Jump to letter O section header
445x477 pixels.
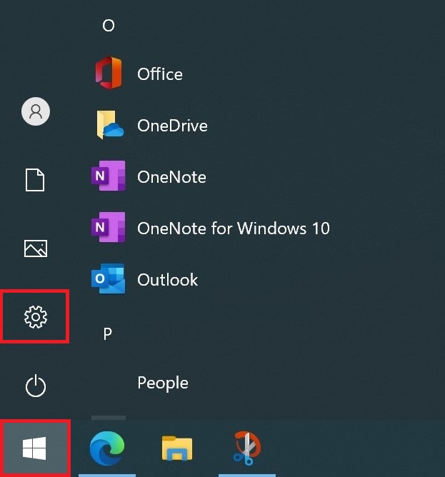click(109, 26)
